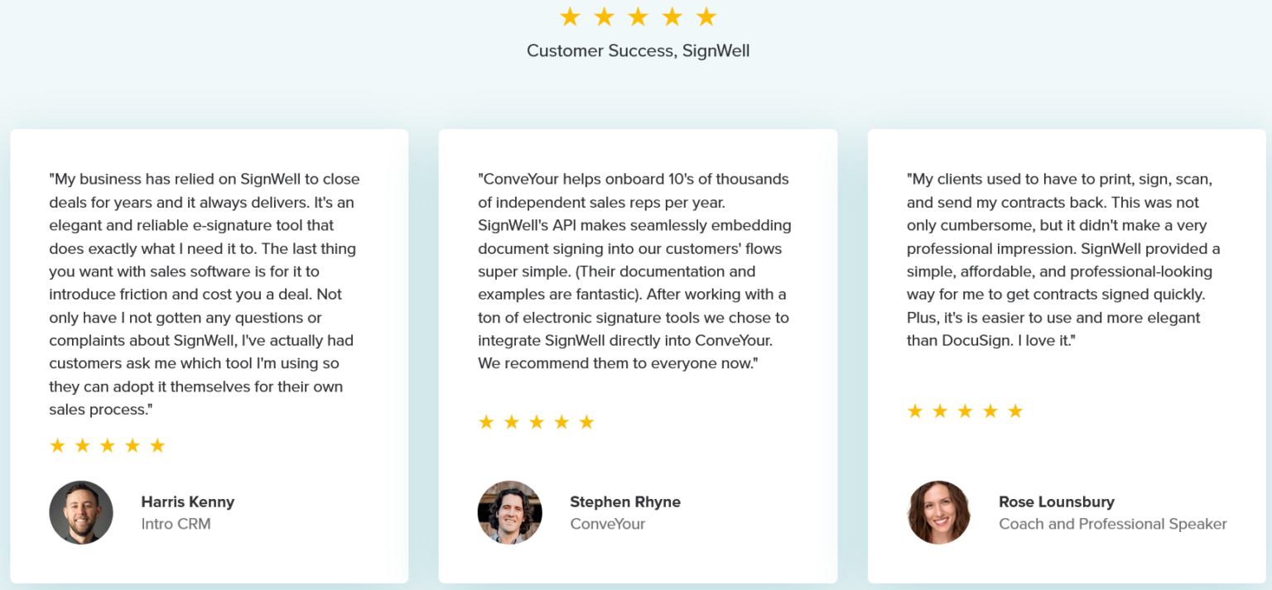Click the third star in Stephen Rhyne's rating
1272x590 pixels.
click(x=537, y=423)
